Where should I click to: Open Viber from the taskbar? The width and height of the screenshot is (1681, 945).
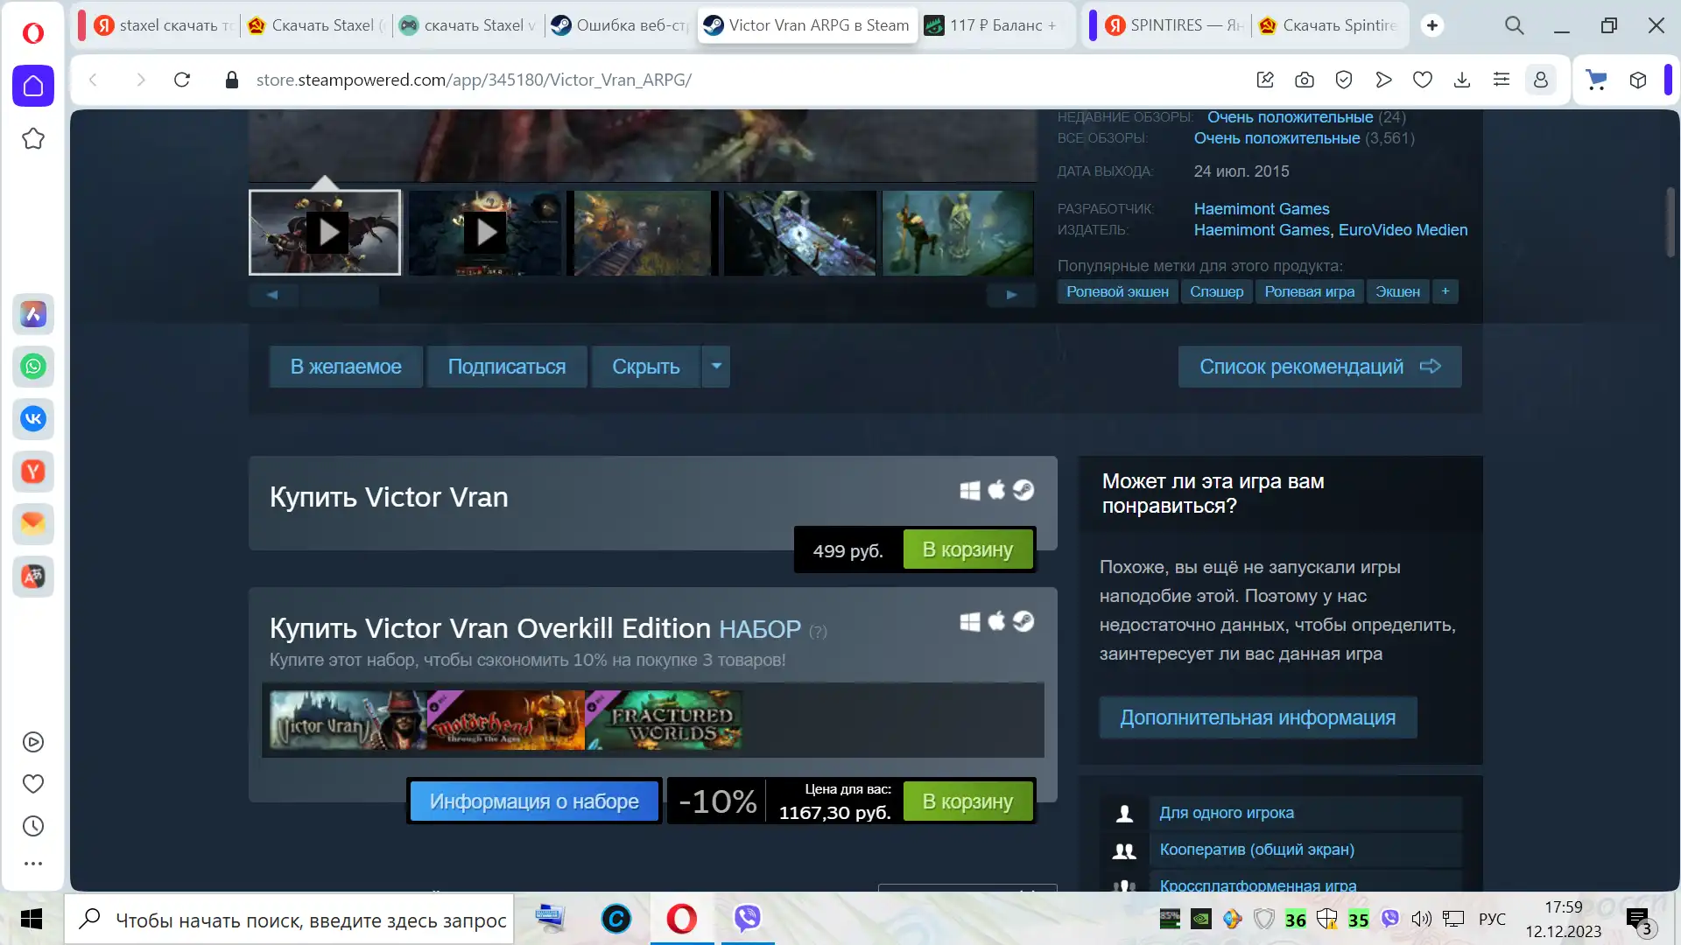click(748, 918)
